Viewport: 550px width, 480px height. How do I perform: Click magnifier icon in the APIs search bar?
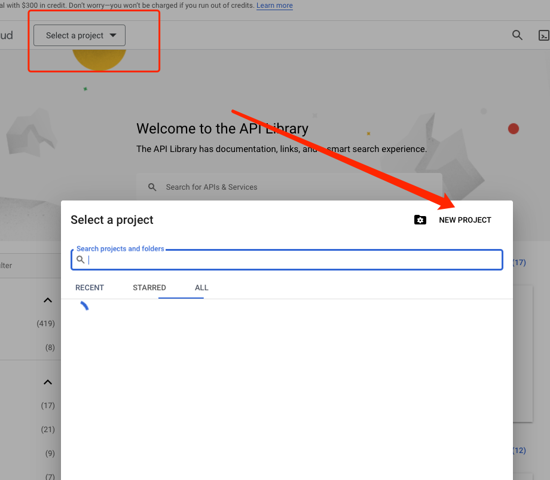pos(153,187)
